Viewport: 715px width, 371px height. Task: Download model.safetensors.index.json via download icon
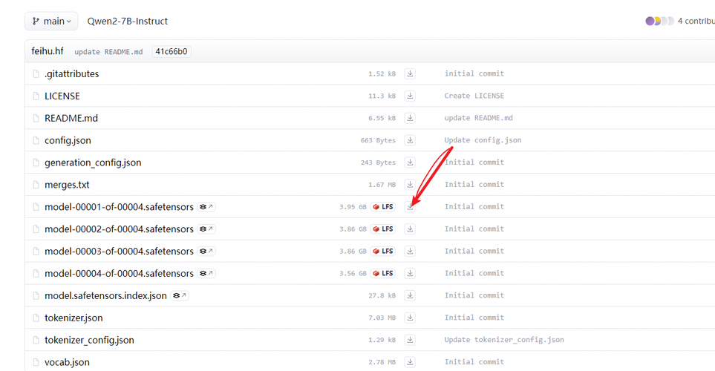click(410, 295)
